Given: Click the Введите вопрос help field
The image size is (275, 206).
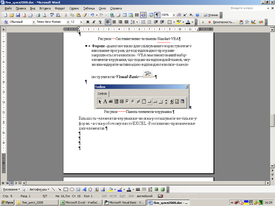Looking at the screenshot, I should (248, 8).
